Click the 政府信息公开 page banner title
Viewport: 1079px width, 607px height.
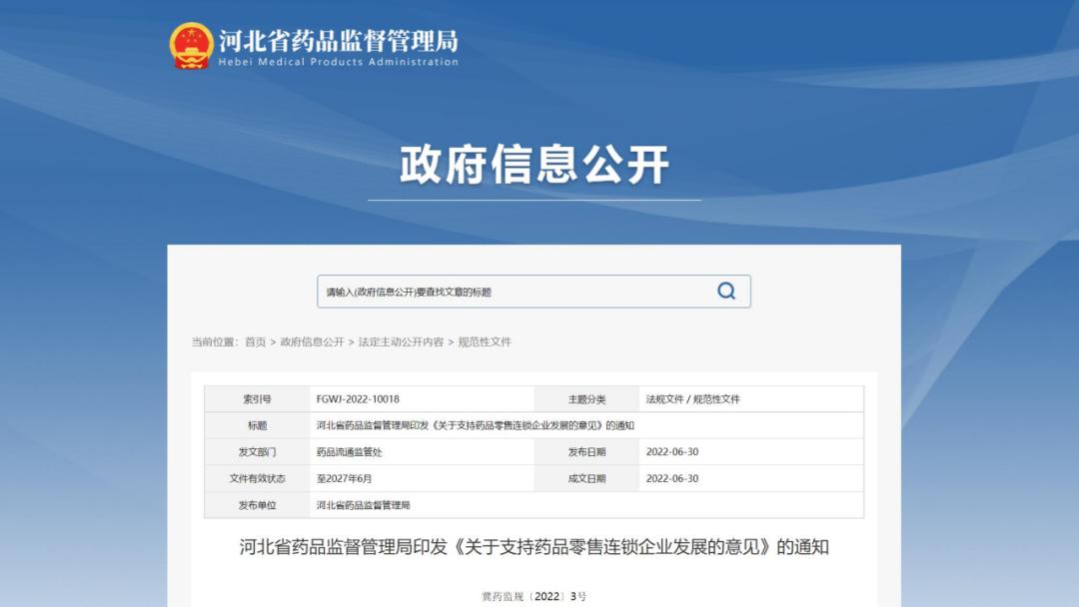pyautogui.click(x=539, y=162)
